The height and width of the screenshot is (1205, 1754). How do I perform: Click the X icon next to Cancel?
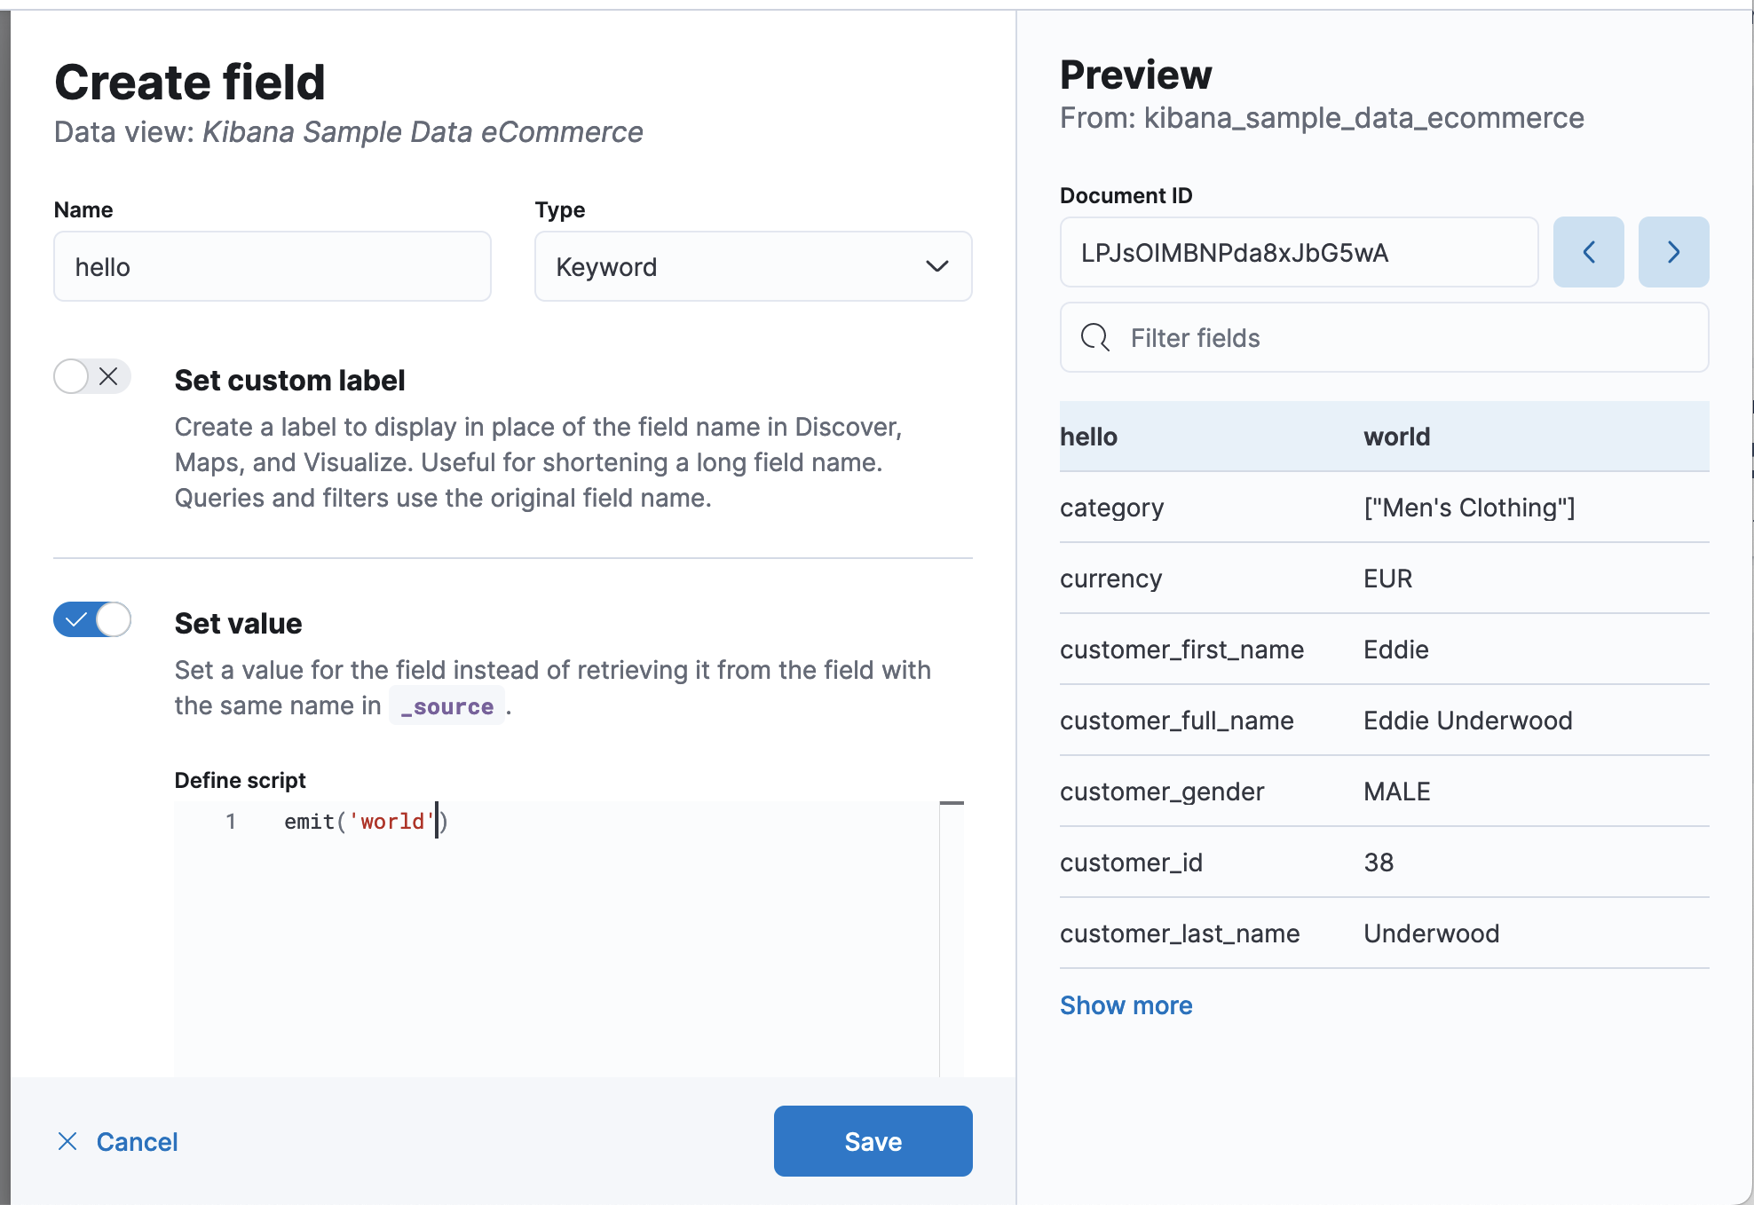click(67, 1141)
